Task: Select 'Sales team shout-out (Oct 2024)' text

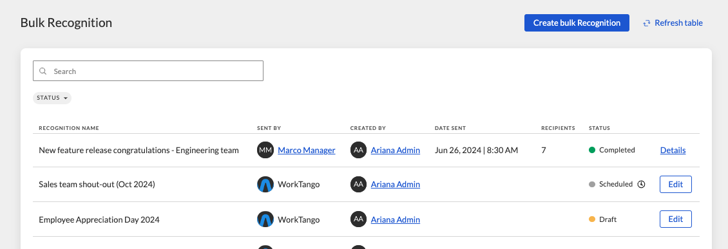Action: tap(97, 184)
